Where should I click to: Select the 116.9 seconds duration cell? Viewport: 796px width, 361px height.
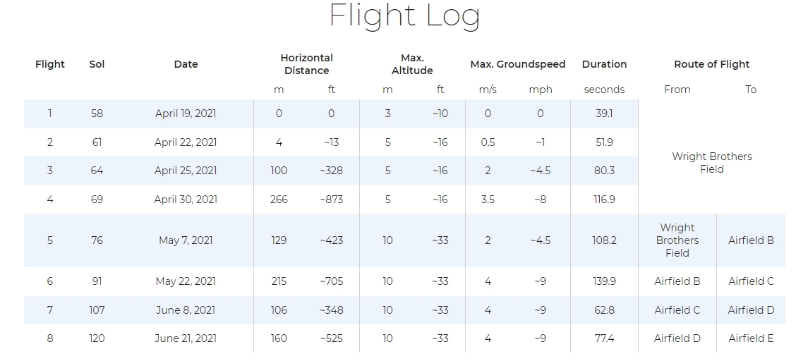[x=604, y=200]
